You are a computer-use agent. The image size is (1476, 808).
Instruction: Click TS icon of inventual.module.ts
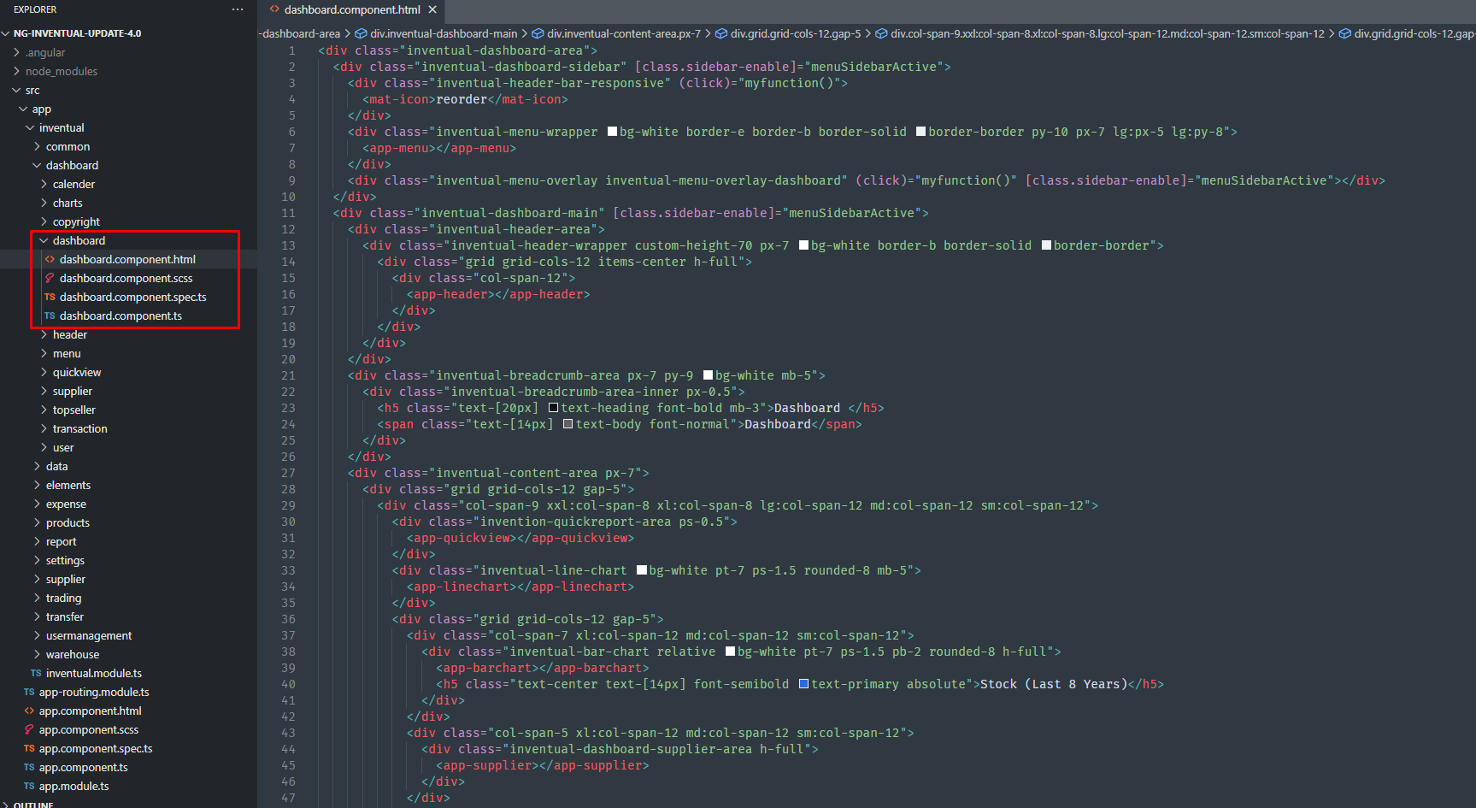point(36,673)
